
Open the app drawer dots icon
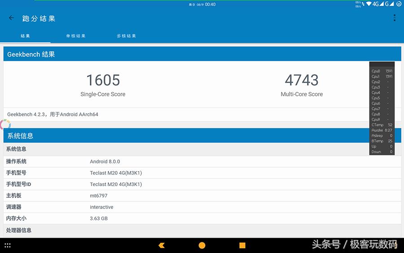click(8, 245)
